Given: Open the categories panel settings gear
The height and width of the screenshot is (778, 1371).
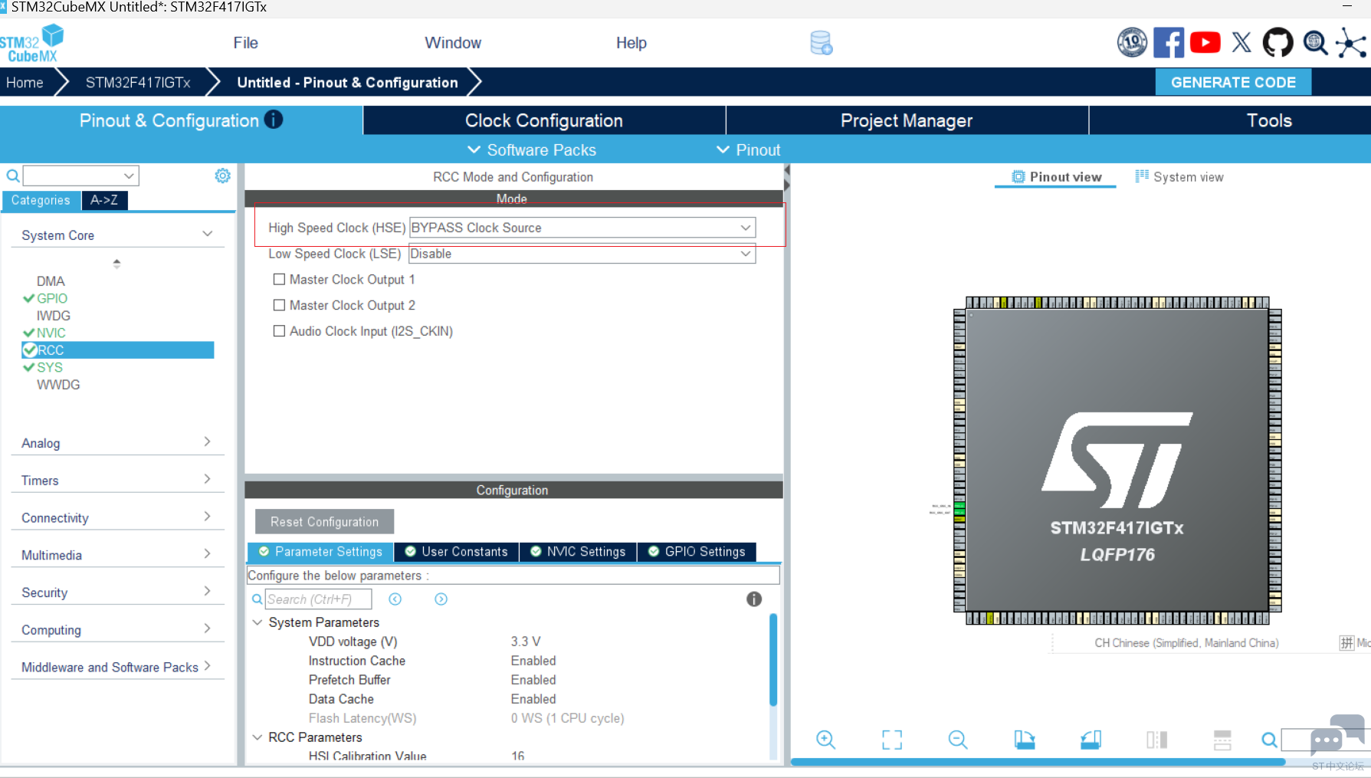Looking at the screenshot, I should pos(223,176).
